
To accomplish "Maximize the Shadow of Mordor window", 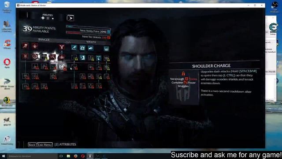I will 255,5.
